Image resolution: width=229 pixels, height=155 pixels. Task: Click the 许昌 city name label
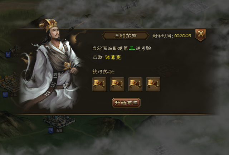pyautogui.click(x=14, y=95)
